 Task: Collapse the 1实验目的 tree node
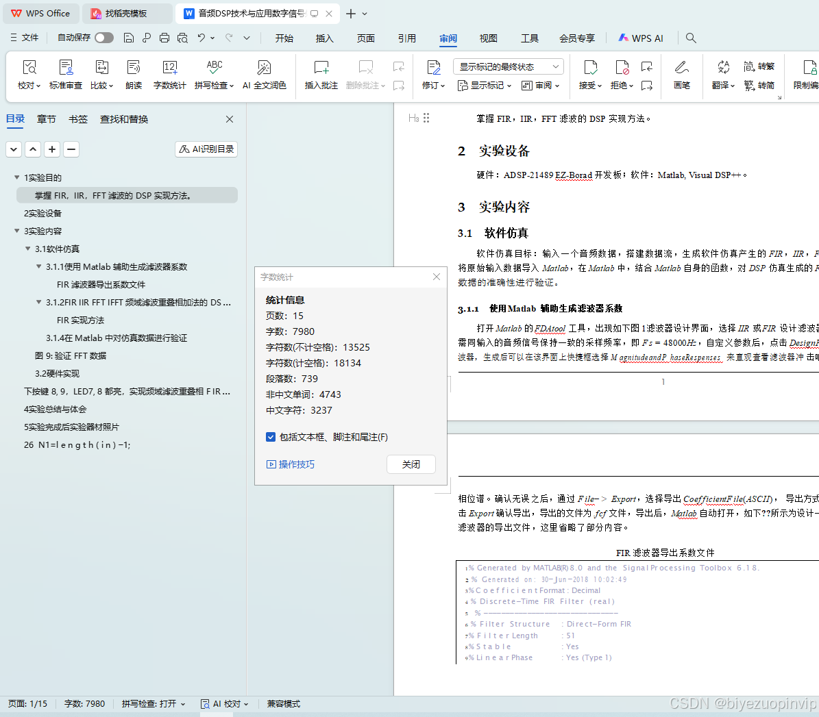[x=16, y=177]
